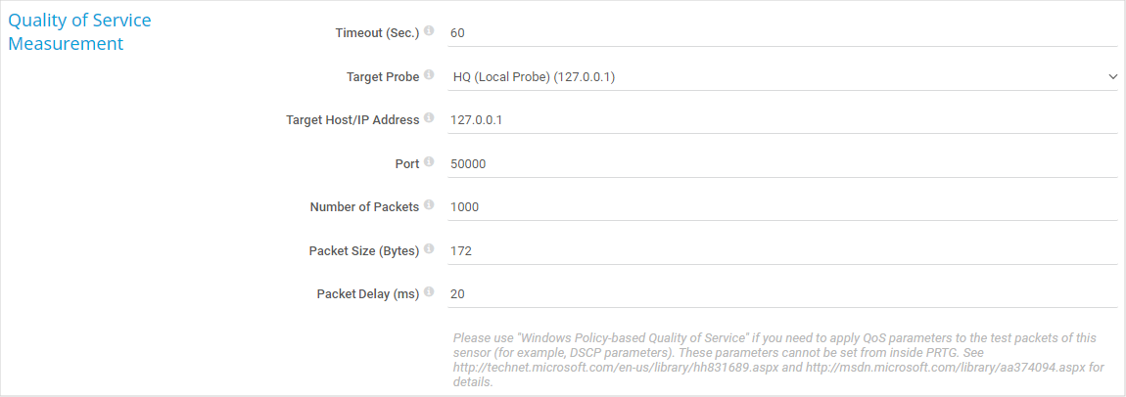
Task: Click the Quality of Service Measurement heading
Action: click(x=79, y=31)
